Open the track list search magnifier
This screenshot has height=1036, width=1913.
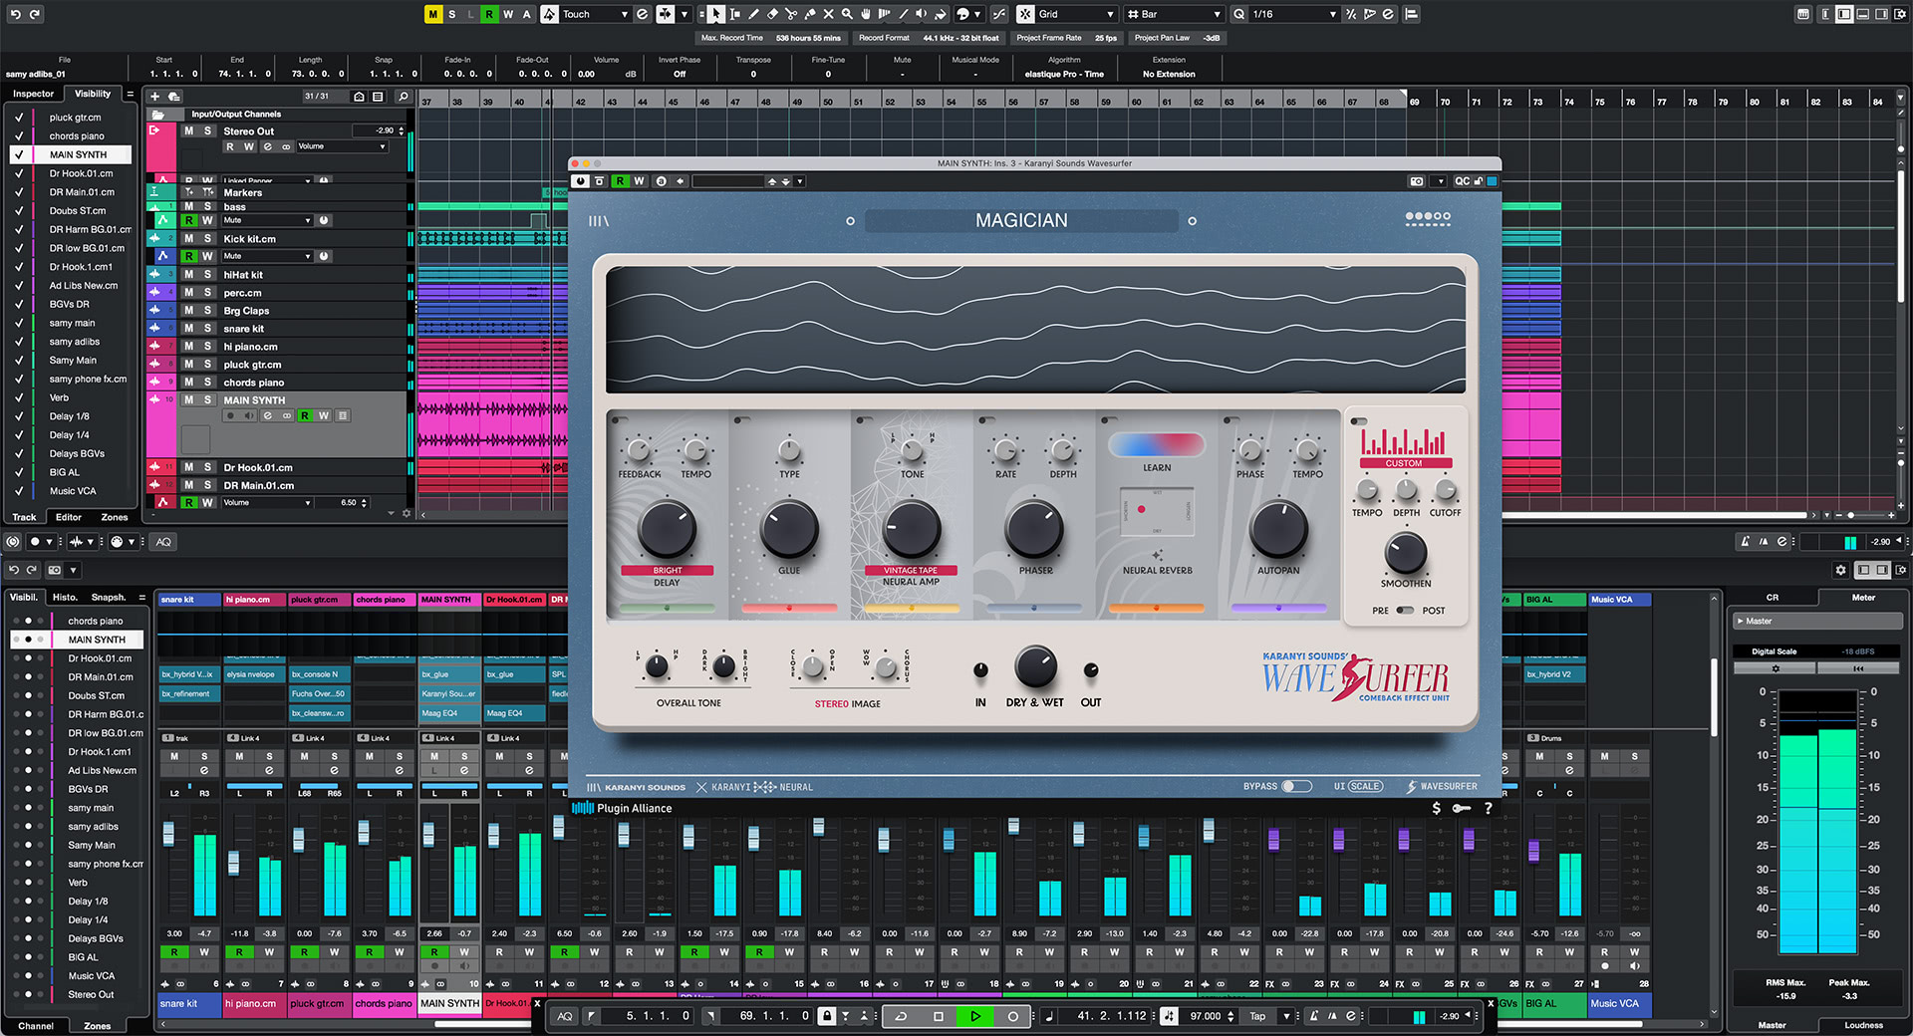pos(403,97)
